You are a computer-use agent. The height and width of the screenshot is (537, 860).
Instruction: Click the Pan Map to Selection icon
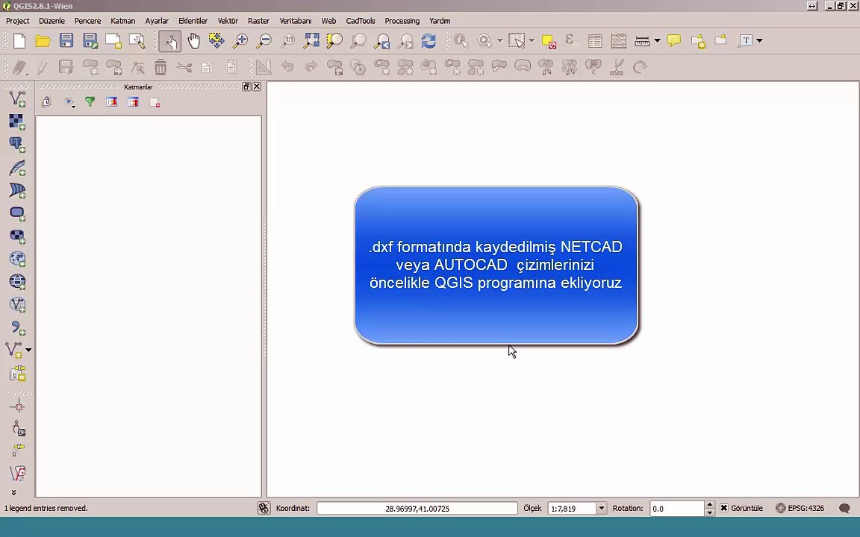click(x=216, y=41)
